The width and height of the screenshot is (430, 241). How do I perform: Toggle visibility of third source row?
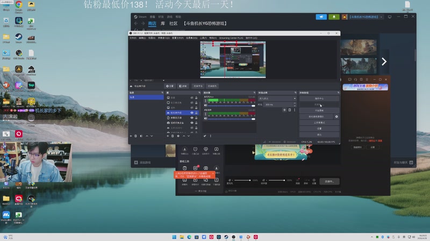(192, 108)
